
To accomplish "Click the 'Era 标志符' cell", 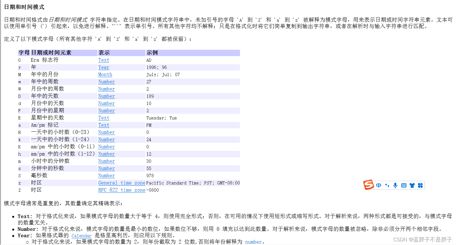I will point(44,60).
